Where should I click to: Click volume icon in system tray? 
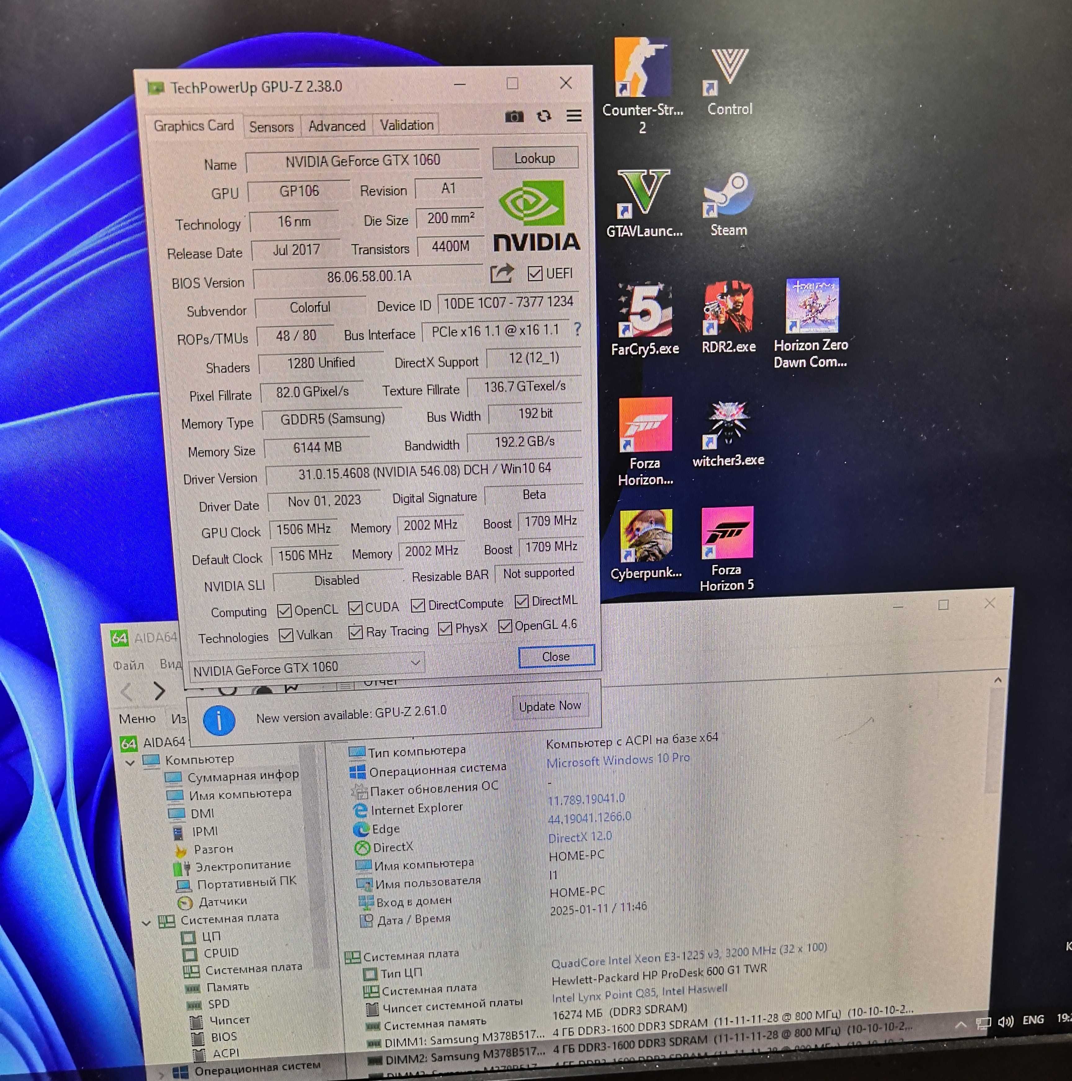1006,1022
